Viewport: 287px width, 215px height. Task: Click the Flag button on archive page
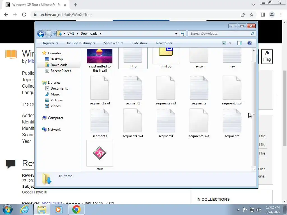267,57
